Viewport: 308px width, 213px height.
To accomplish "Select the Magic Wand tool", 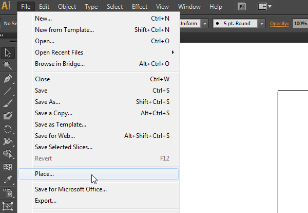I will point(8,65).
